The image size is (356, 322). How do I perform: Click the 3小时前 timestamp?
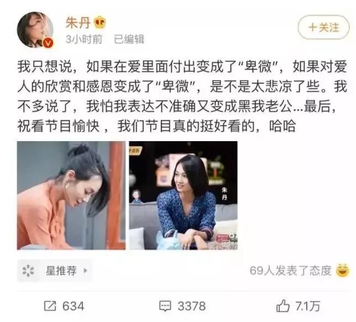84,39
